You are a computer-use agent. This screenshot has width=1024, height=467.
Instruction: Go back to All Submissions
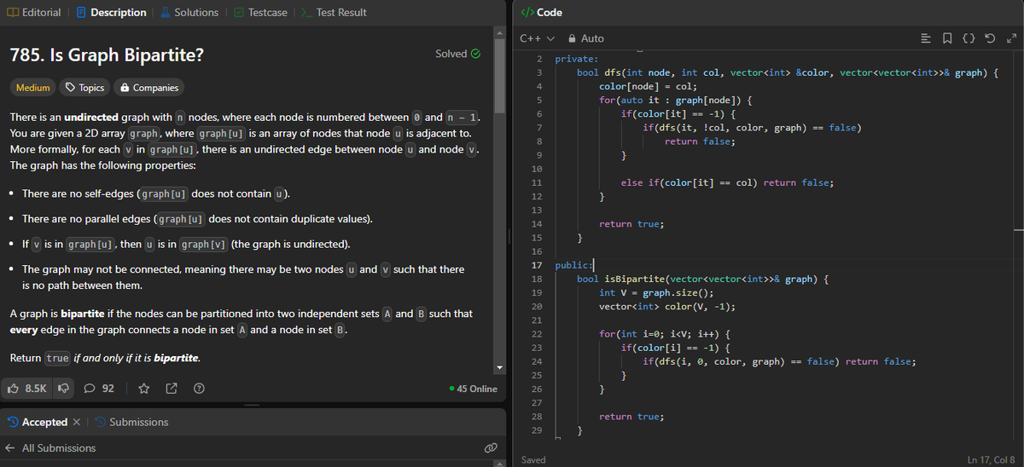tap(50, 448)
